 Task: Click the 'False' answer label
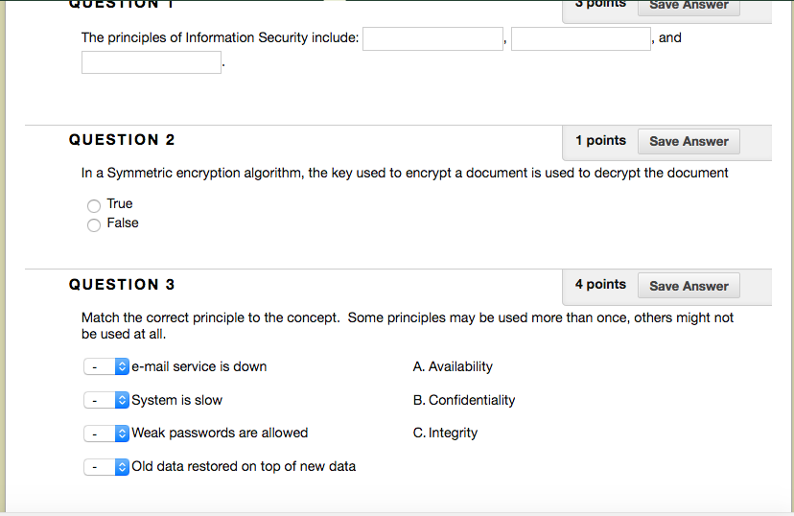pyautogui.click(x=123, y=223)
